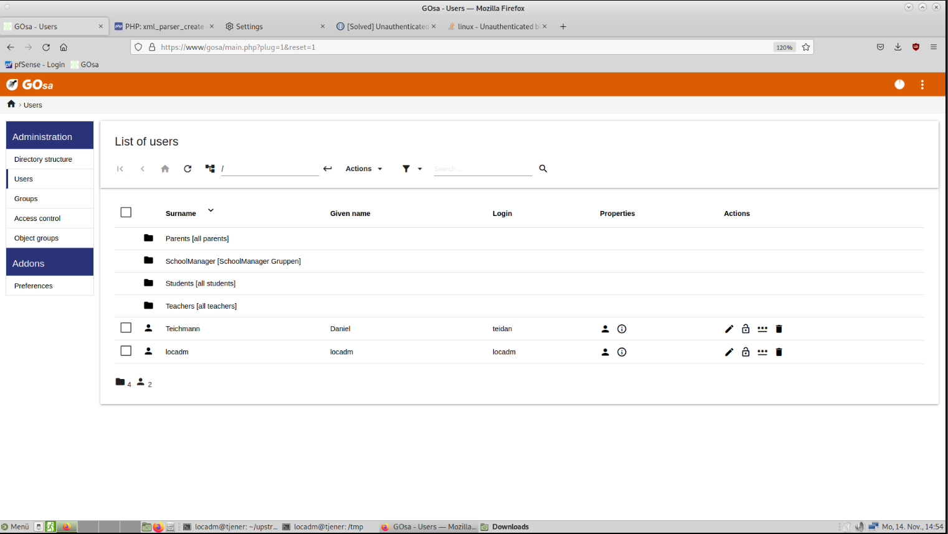The width and height of the screenshot is (948, 534).
Task: Open the session timer pie icon in header
Action: pos(899,85)
